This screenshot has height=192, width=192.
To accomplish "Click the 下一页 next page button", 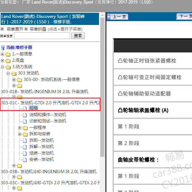I will [x=184, y=16].
